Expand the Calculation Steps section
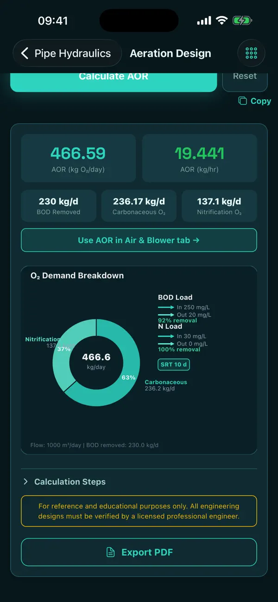Screen dimensions: 278x602 [139, 482]
